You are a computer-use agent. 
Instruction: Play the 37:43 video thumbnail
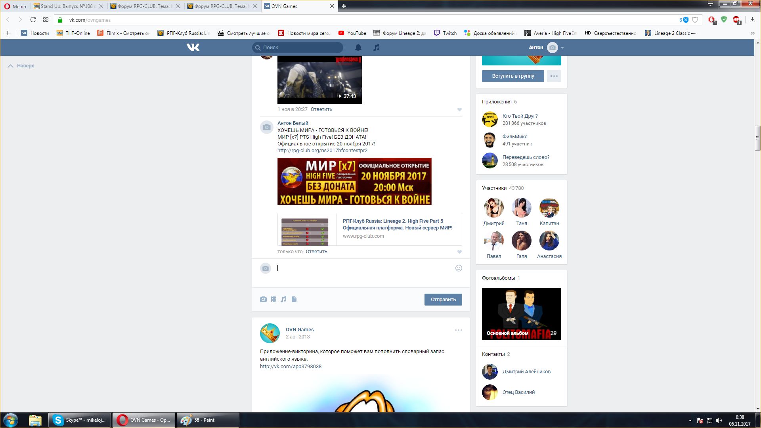[319, 79]
